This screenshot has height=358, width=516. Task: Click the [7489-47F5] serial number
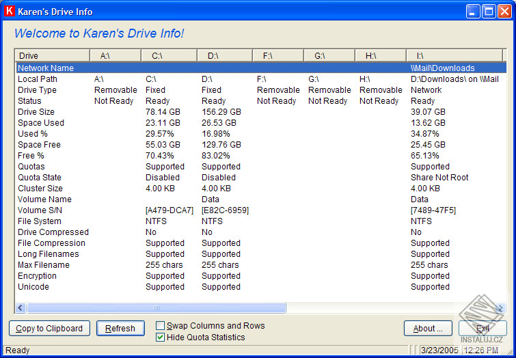(433, 210)
